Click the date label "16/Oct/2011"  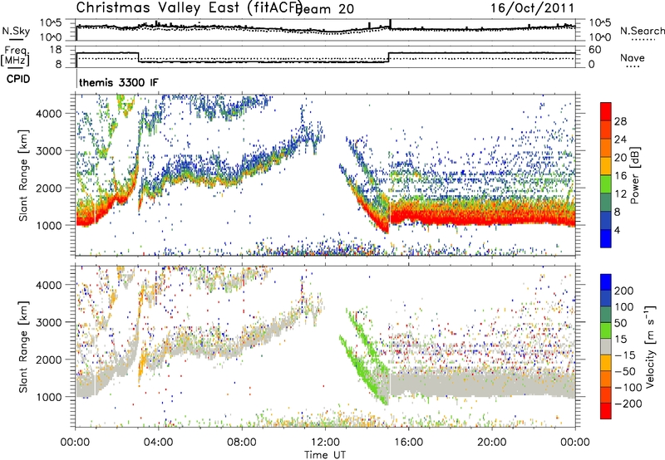(x=532, y=8)
